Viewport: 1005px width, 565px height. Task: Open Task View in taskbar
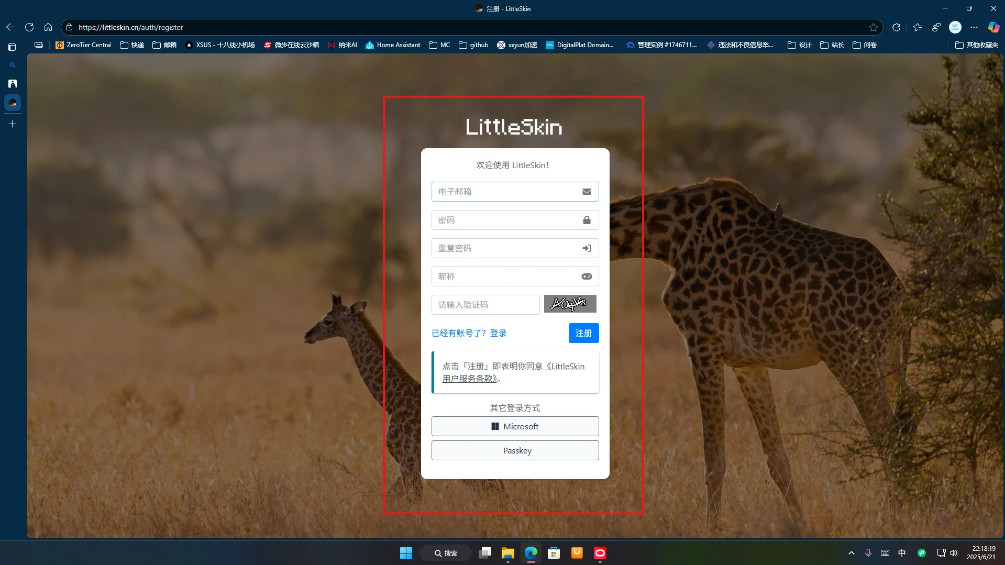point(485,553)
